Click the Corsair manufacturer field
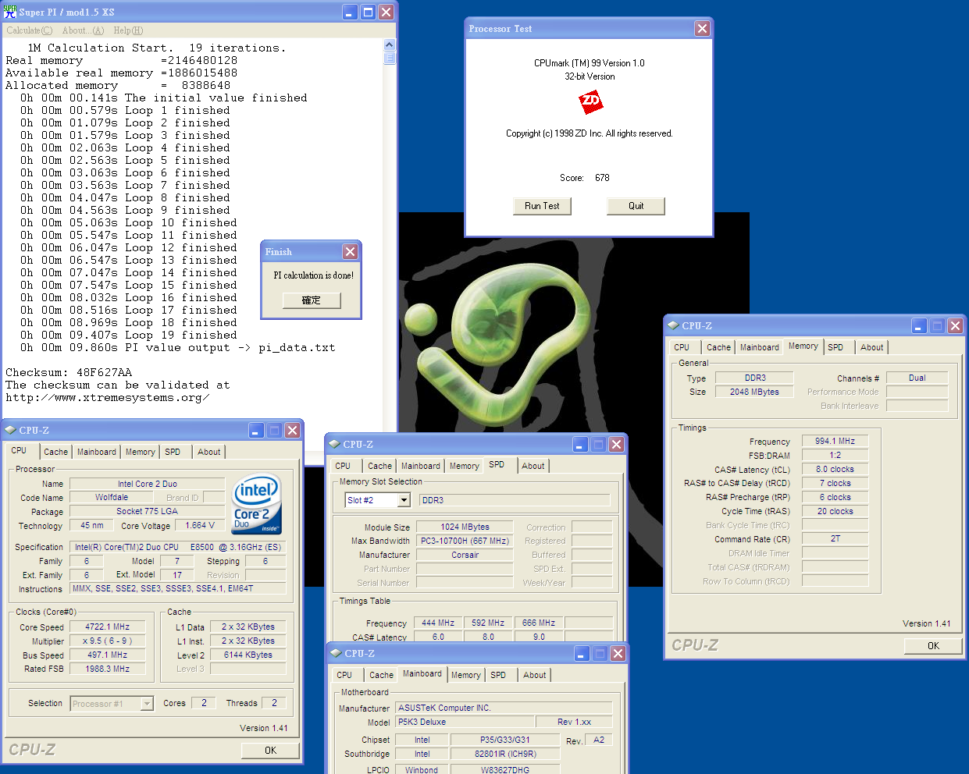Image resolution: width=969 pixels, height=774 pixels. [x=465, y=555]
